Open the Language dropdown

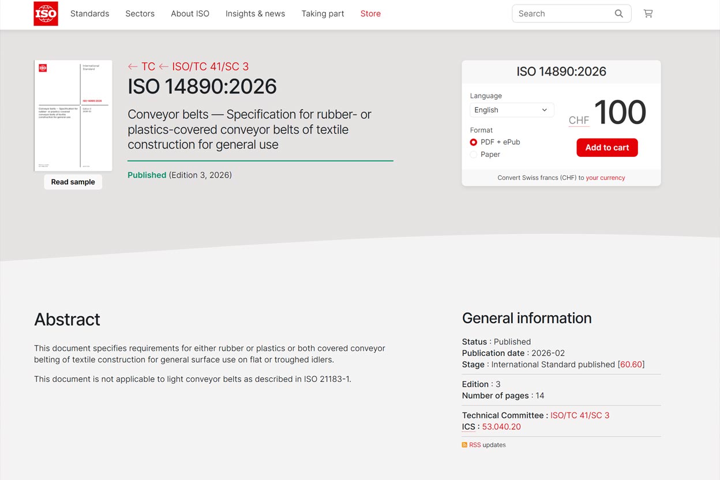(511, 110)
